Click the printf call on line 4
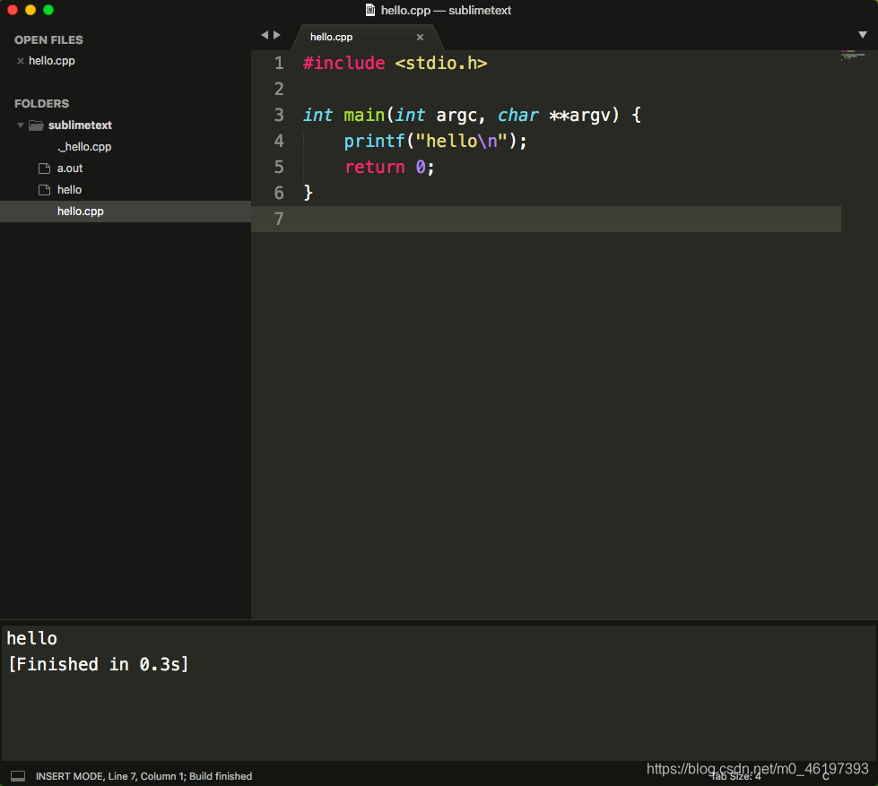Screen dimensions: 878x786 coord(374,141)
